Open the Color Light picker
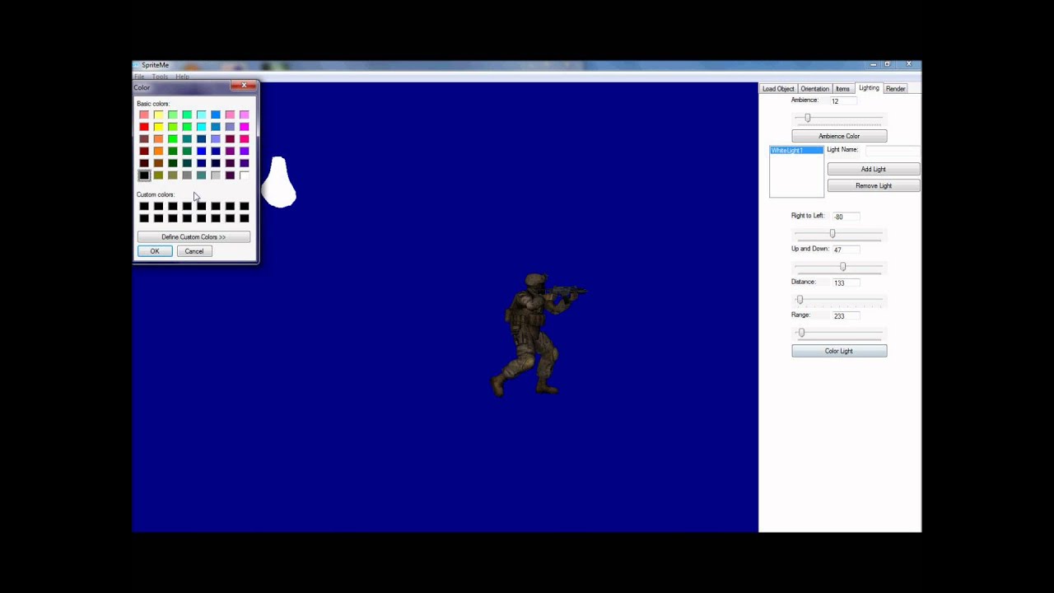Image resolution: width=1054 pixels, height=593 pixels. 838,350
